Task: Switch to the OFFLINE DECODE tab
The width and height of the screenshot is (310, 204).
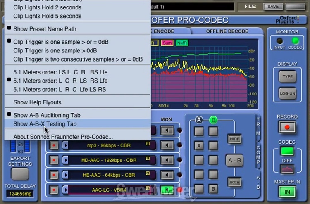Action: coord(227,31)
